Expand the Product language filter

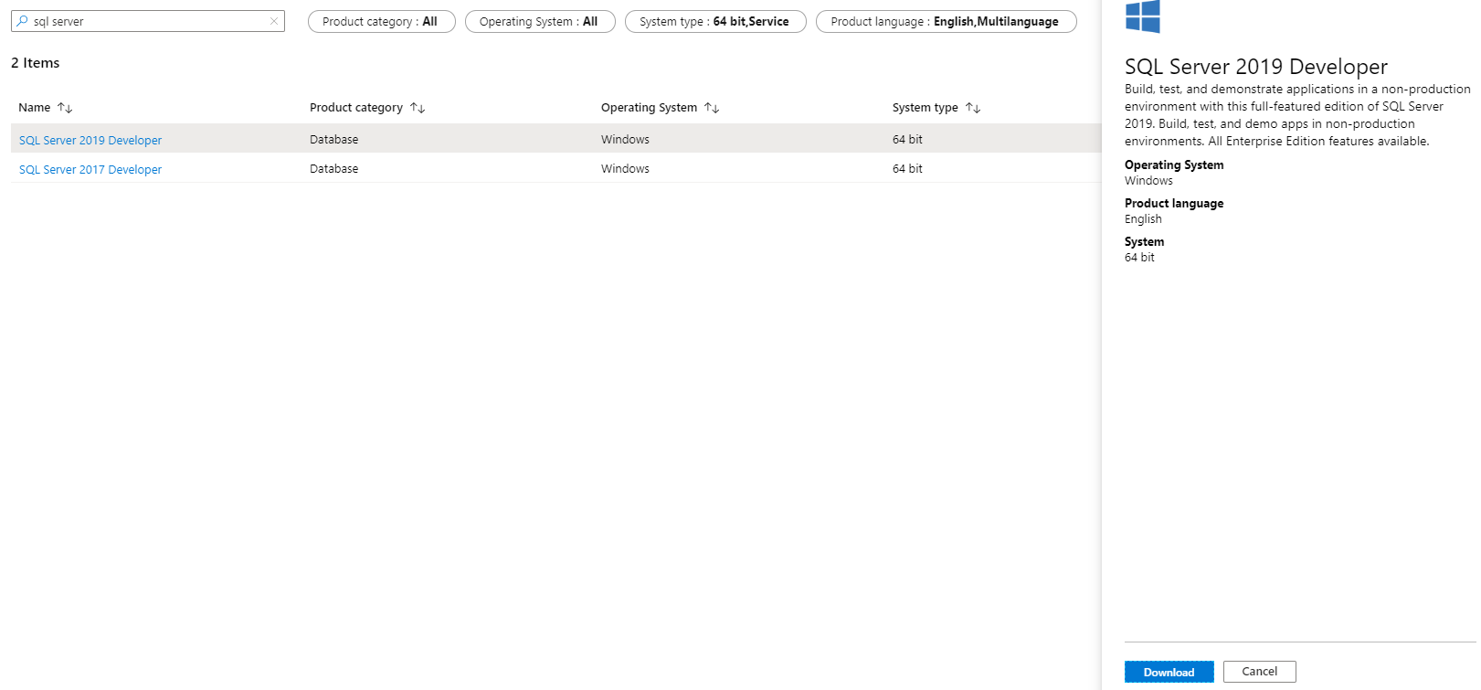click(x=945, y=22)
